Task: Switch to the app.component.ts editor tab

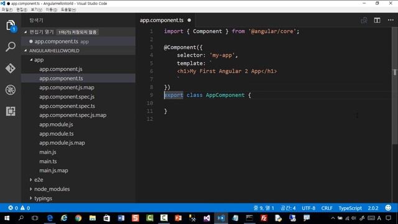Action: 162,21
